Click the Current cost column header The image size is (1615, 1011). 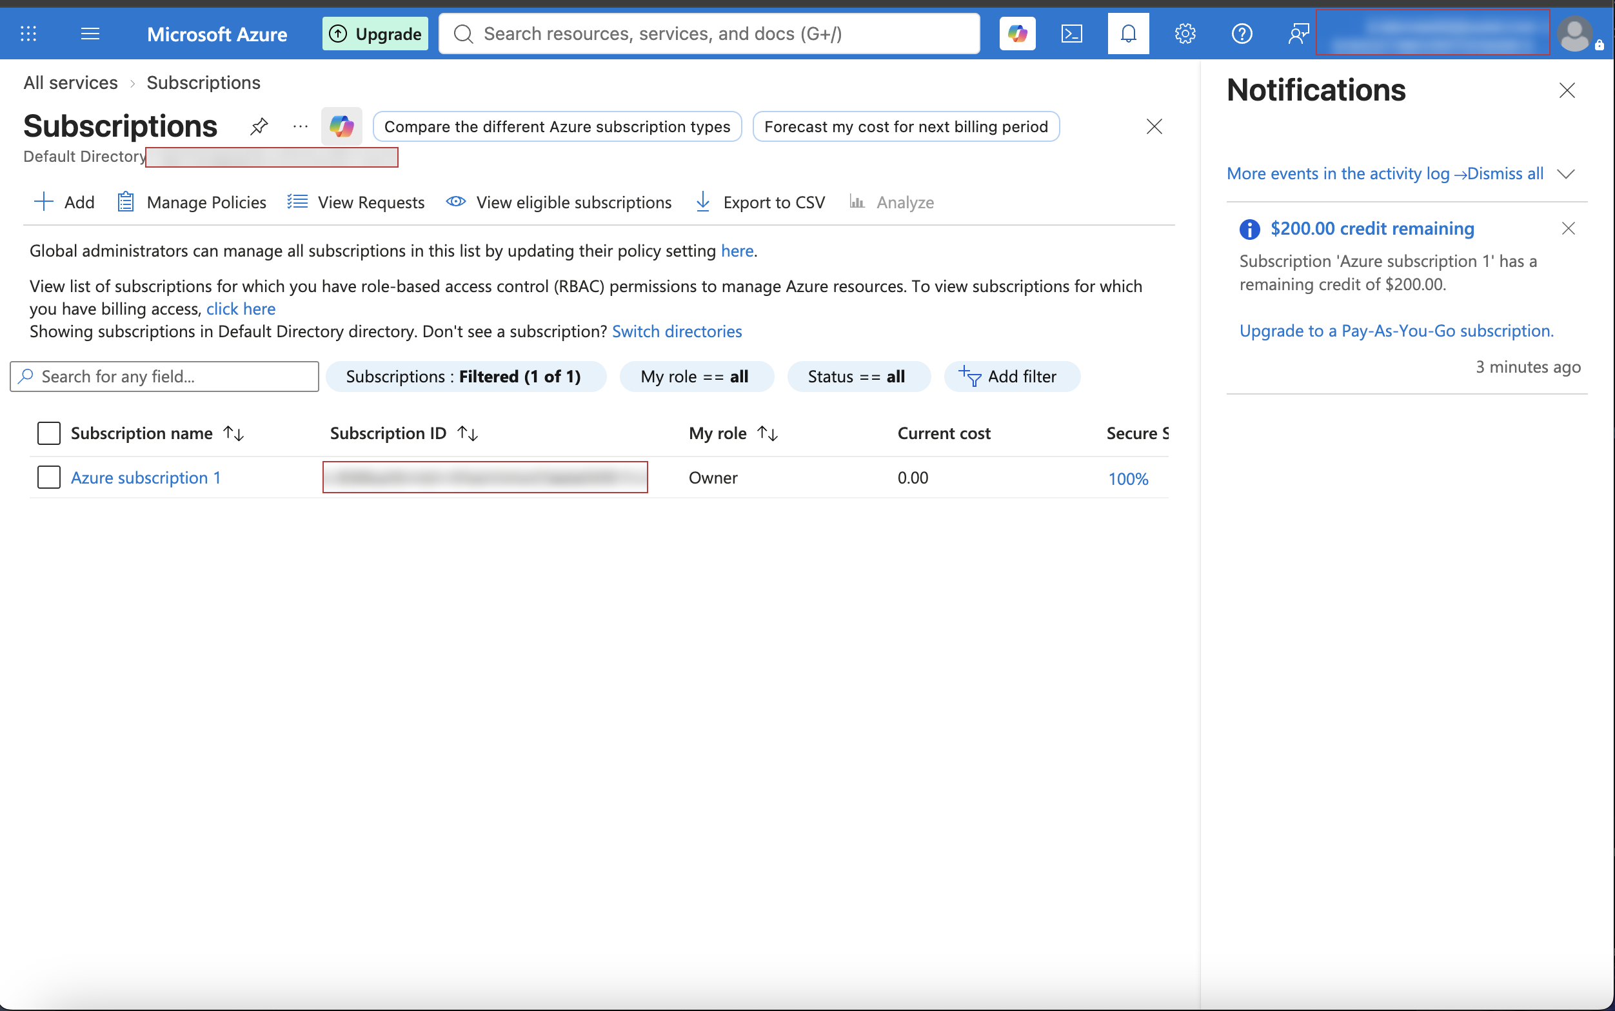click(x=944, y=433)
